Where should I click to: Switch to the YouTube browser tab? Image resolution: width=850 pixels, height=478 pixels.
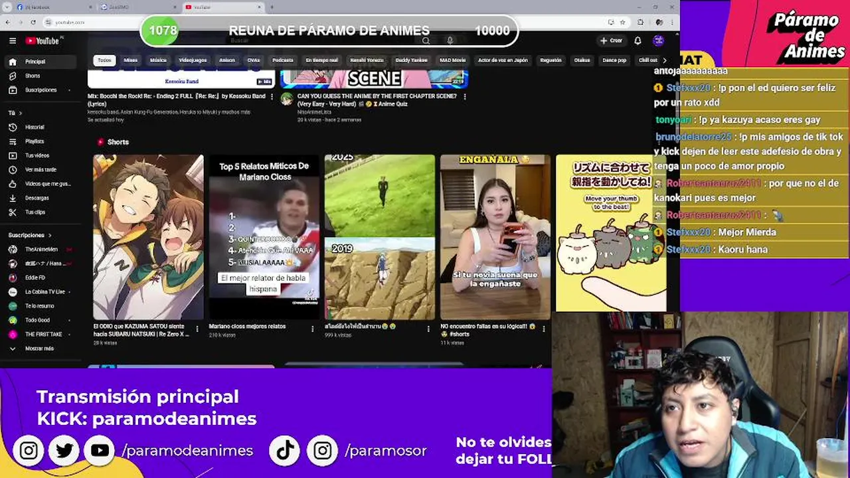(x=222, y=7)
